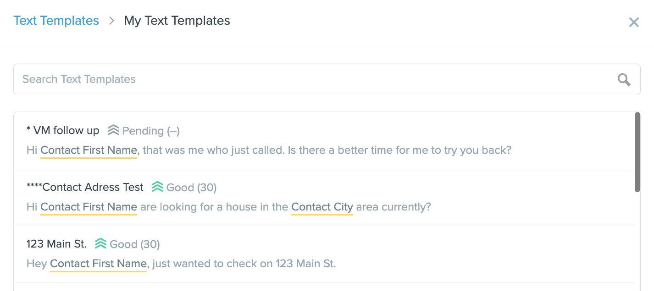Click the template list scrollbar thumb
654x291 pixels.
click(x=637, y=152)
